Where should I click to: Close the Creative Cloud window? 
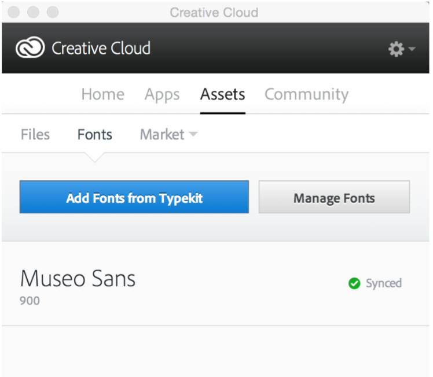13,12
